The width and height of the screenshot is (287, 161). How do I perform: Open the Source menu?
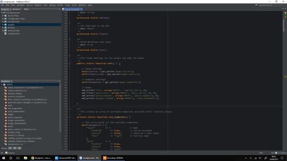tap(30, 5)
